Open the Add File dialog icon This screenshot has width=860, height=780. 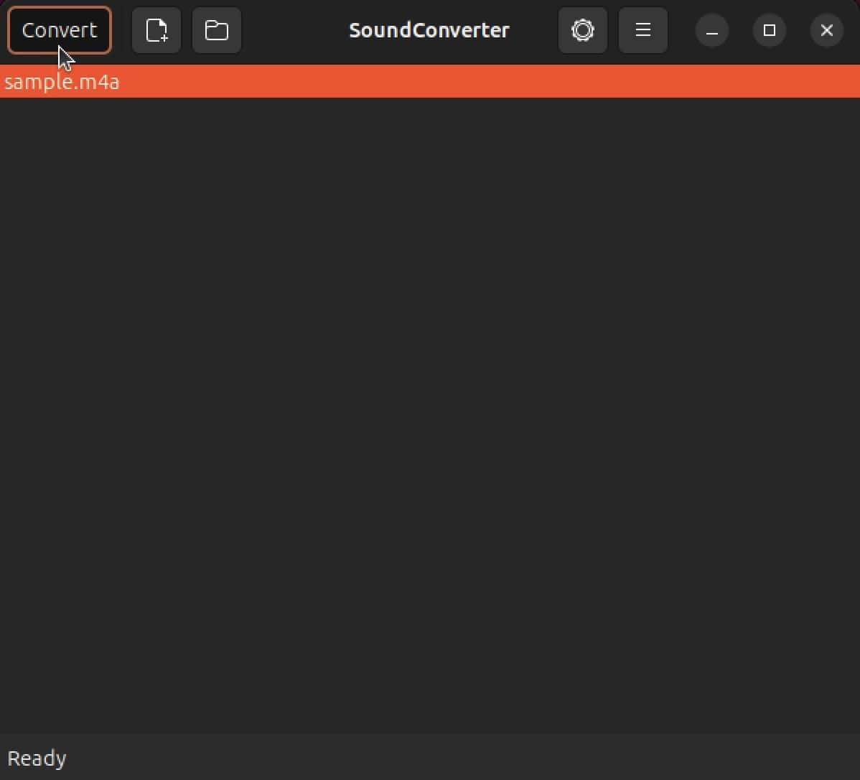click(x=156, y=30)
